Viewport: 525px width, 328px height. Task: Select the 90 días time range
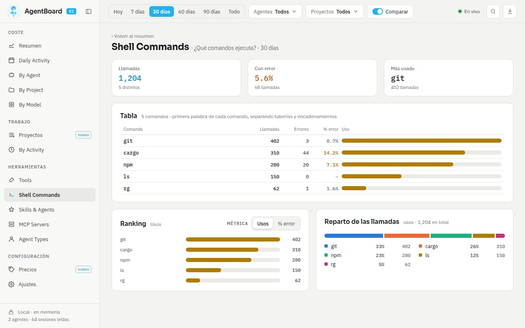click(x=212, y=11)
